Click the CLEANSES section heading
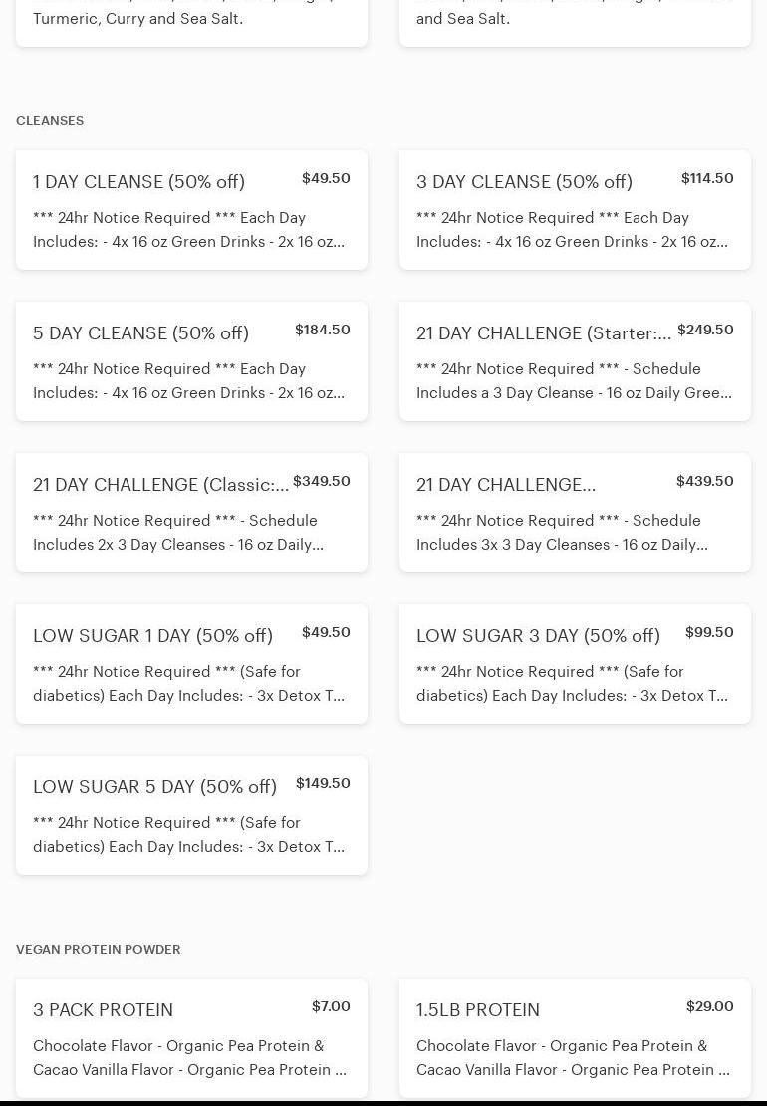This screenshot has height=1106, width=767. coord(50,121)
